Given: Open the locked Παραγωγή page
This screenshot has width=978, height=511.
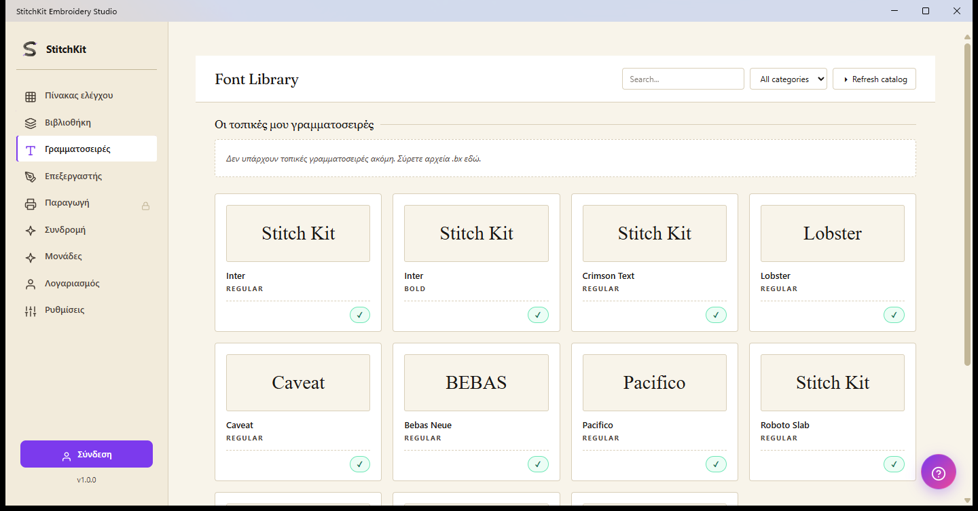Looking at the screenshot, I should [87, 202].
